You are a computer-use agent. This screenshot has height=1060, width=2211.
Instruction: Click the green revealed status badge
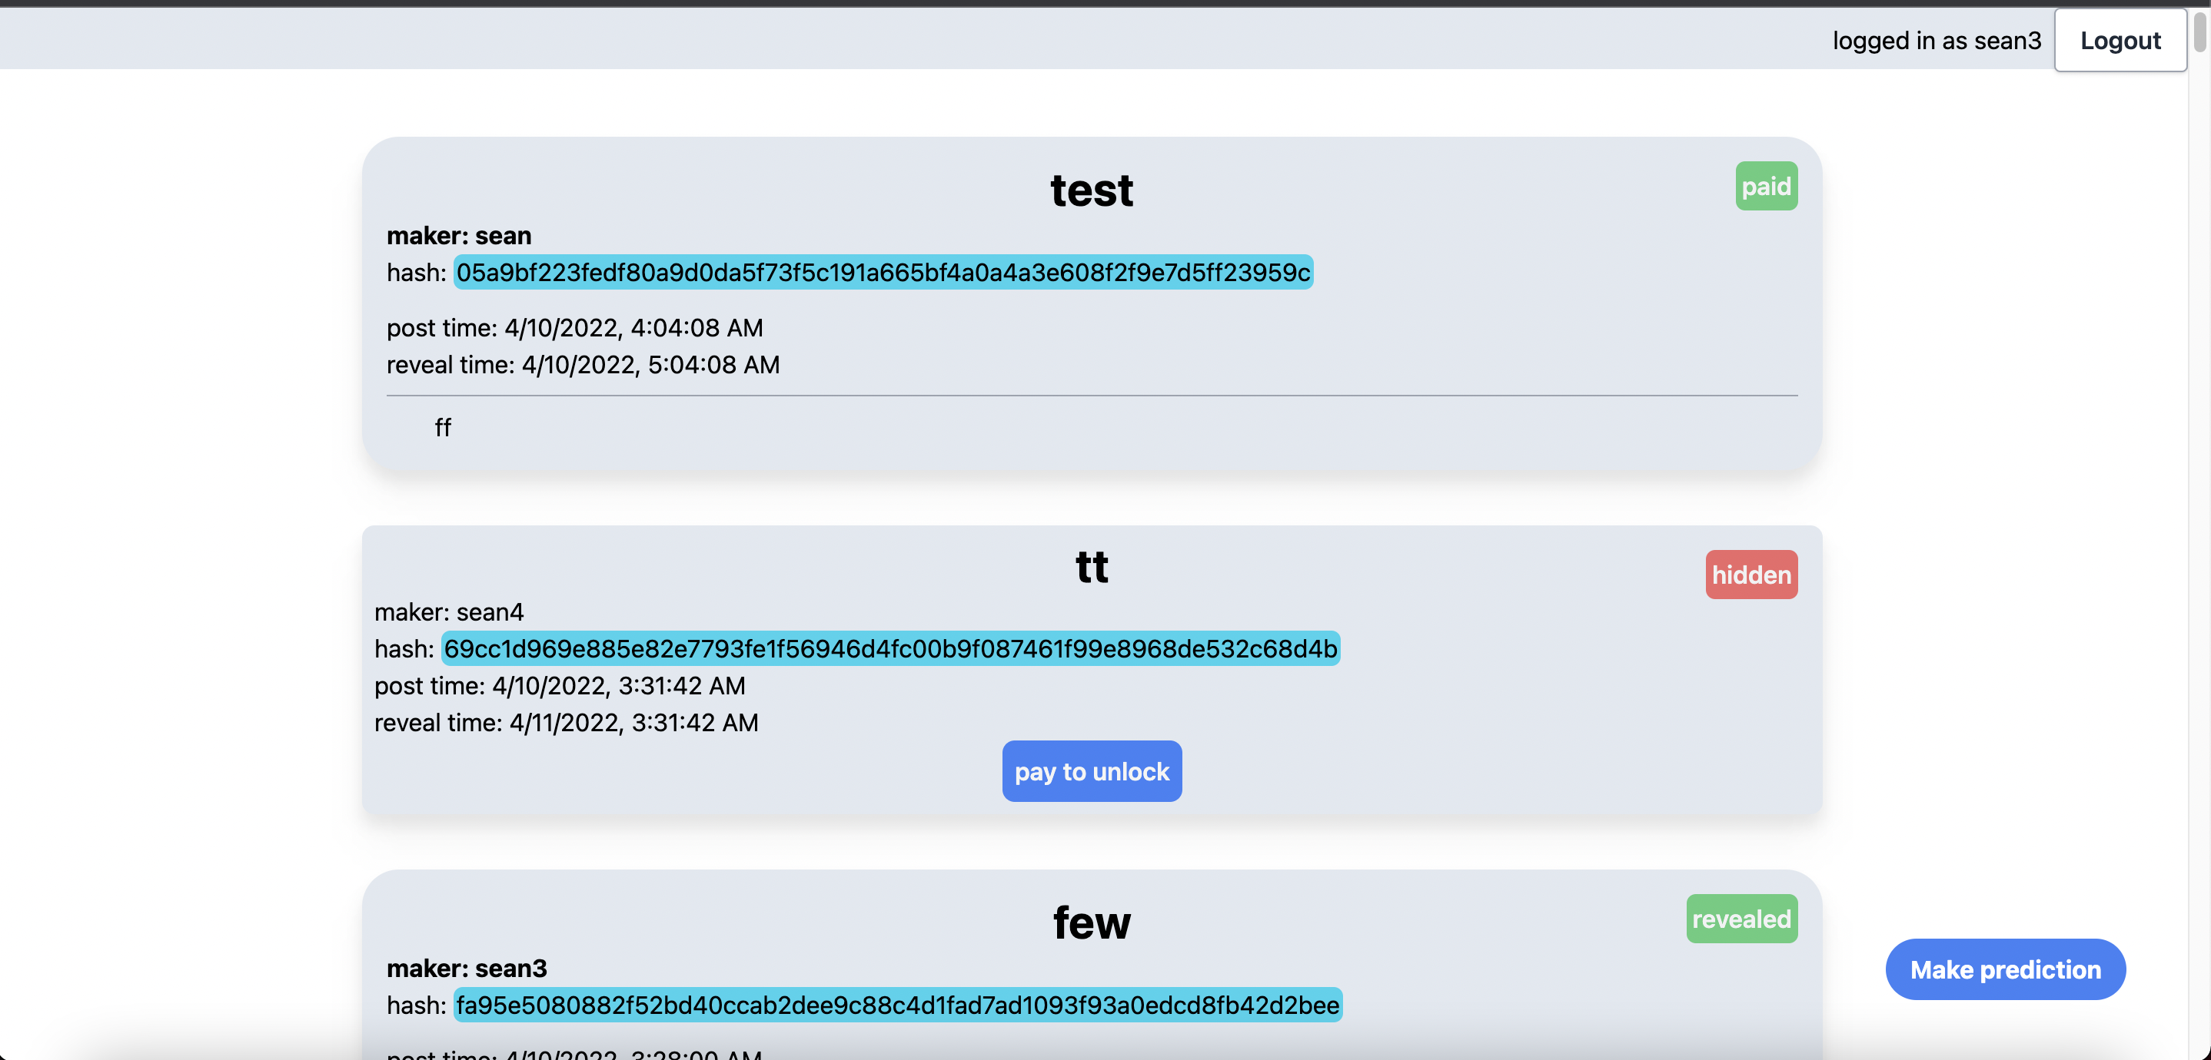[x=1741, y=919]
